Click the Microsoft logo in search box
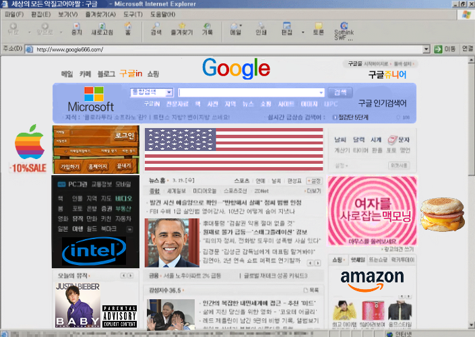Image resolution: width=475 pixels, height=337 pixels. [x=91, y=99]
